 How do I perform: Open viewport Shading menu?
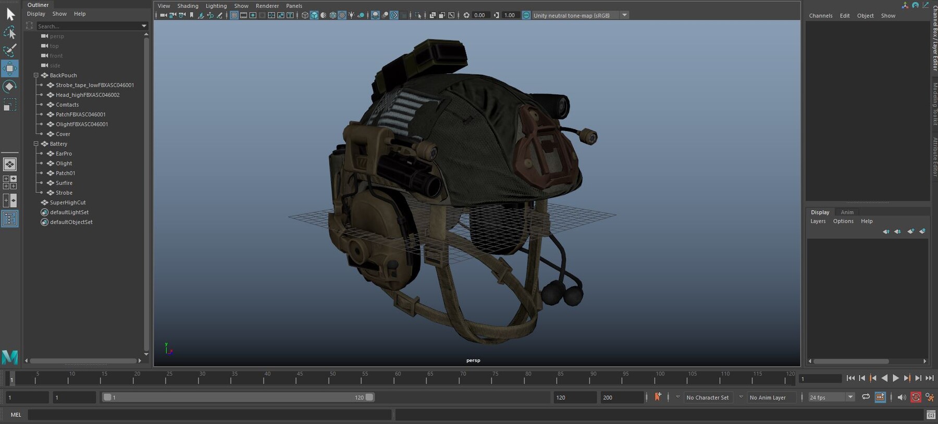[x=188, y=6]
